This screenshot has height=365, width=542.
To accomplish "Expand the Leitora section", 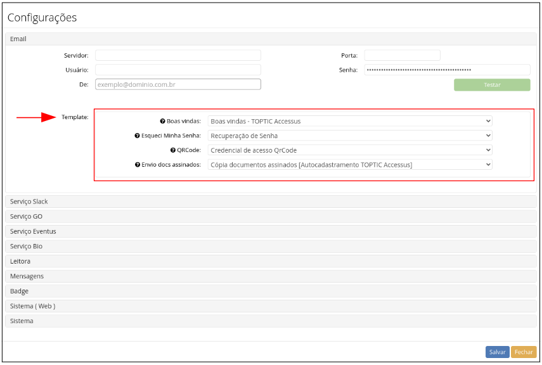I will pos(271,261).
